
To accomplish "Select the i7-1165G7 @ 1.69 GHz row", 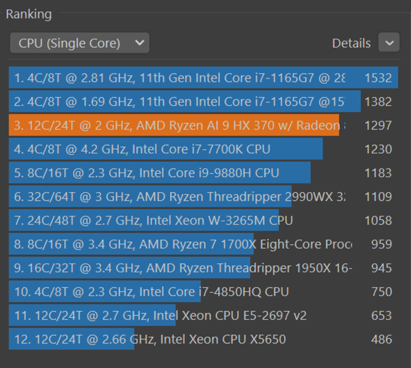I will (203, 101).
